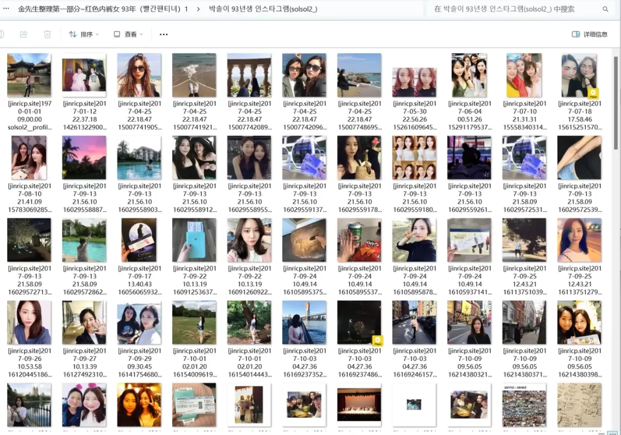Select file 2017-08-10 21.41.09 thumbnail
This screenshot has width=621, height=435.
[29, 158]
